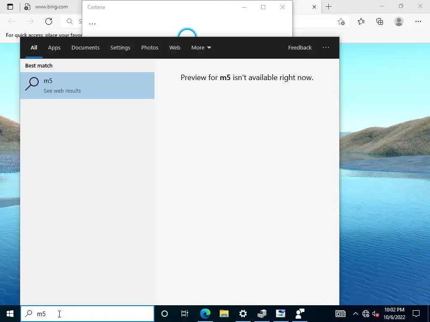Select the m5 See web results item
The image size is (430, 322).
(87, 86)
